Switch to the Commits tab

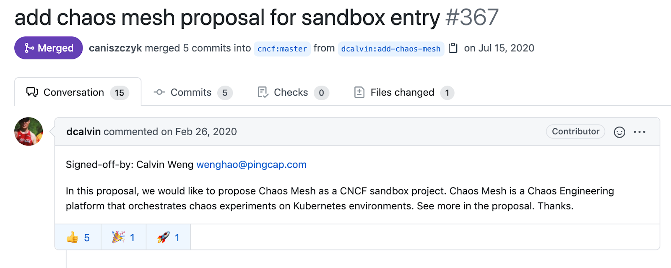tap(191, 92)
